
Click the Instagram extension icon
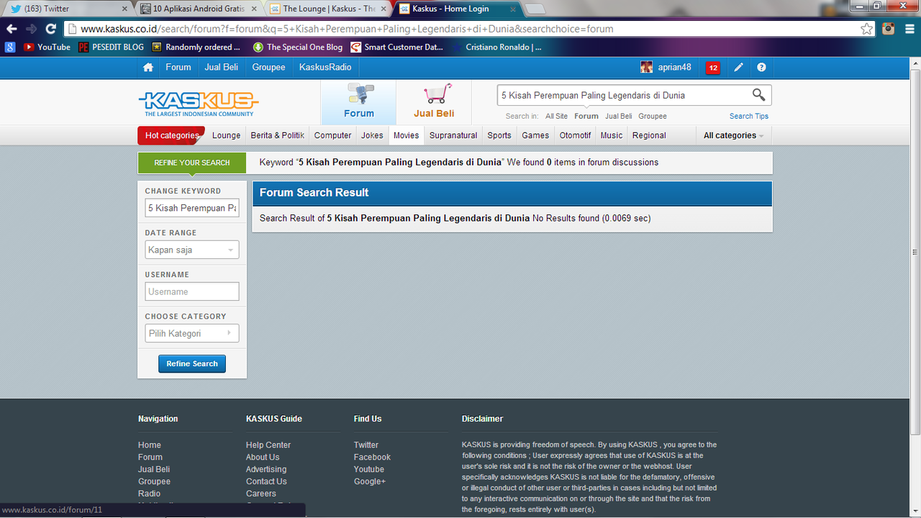tap(889, 29)
